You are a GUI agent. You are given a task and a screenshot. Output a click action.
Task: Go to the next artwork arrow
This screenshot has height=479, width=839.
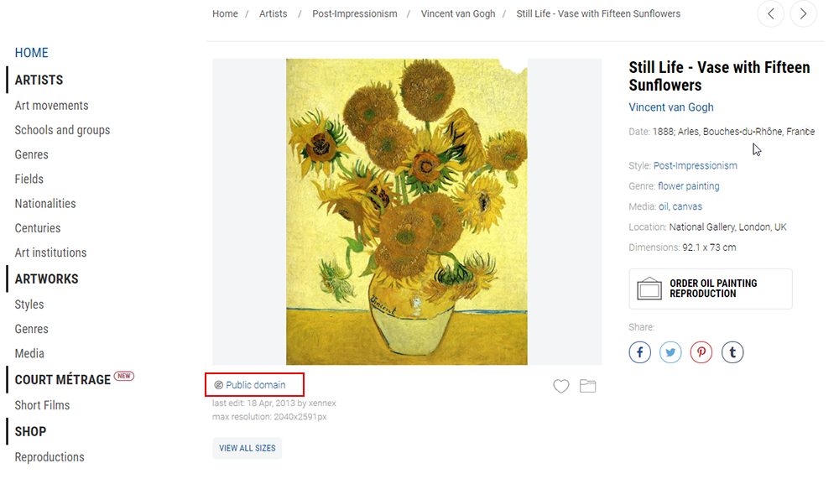pyautogui.click(x=803, y=14)
